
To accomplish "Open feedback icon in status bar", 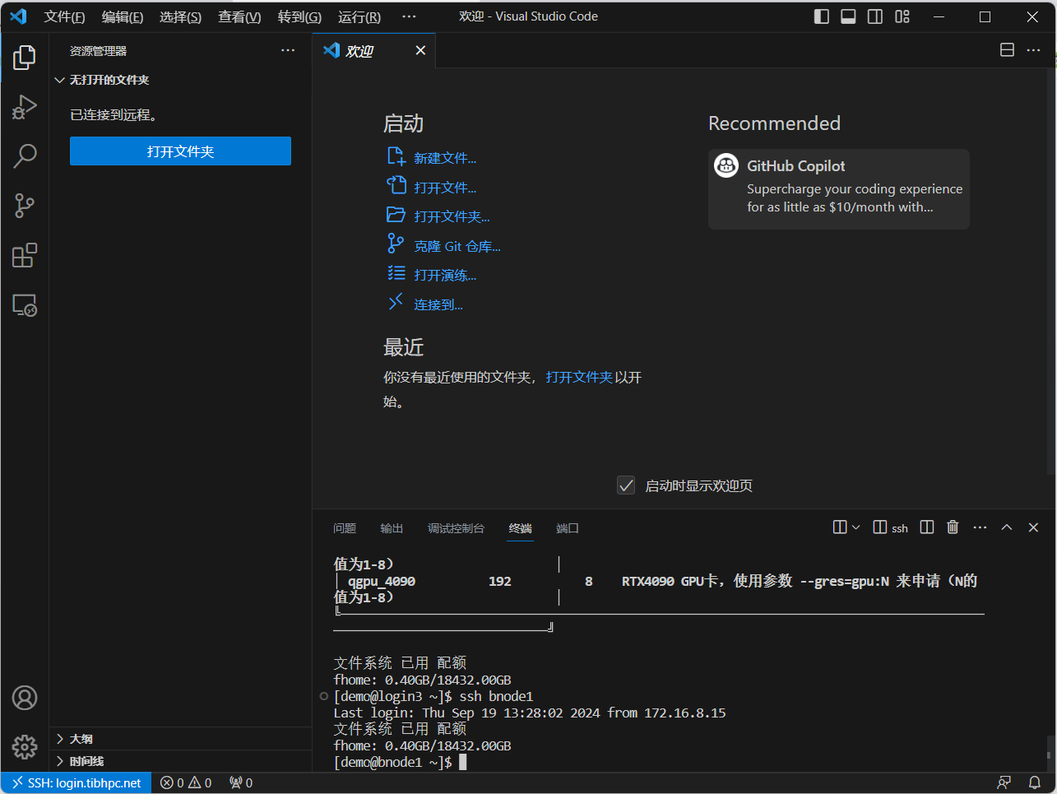I will coord(1004,782).
